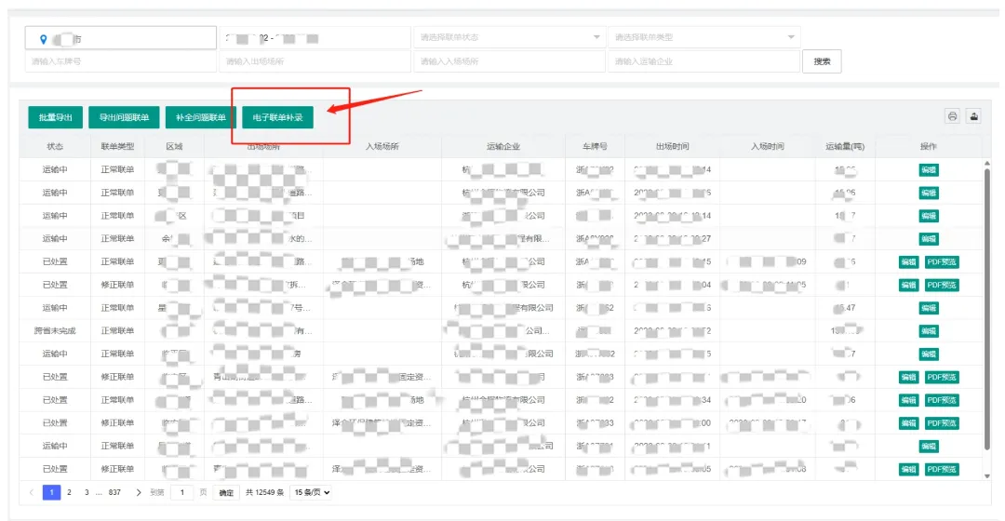The width and height of the screenshot is (1005, 521).
Task: Click the 批量导出 button
Action: pos(55,117)
